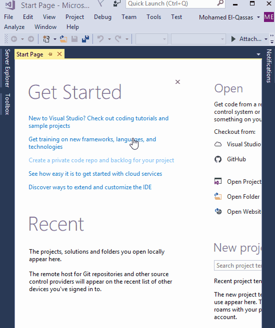Image resolution: width=275 pixels, height=328 pixels.
Task: Open the Edit menu
Action: 28,17
